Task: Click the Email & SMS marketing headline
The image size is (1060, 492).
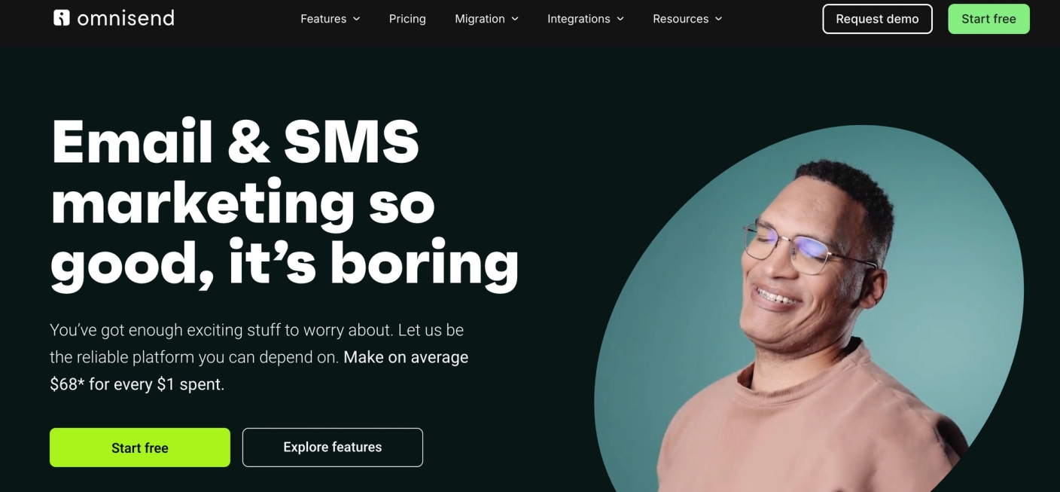Action: click(285, 203)
